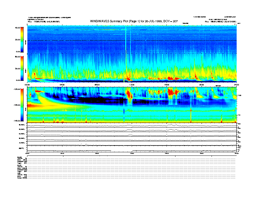Click the 20:00 tick label under the RAD1 spectrogram
255x197 pixels.
202,85
